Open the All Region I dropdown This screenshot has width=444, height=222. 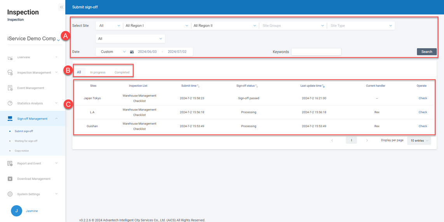click(156, 26)
